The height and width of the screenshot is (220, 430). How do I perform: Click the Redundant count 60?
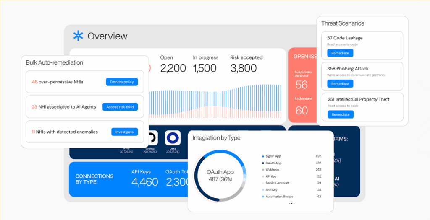pyautogui.click(x=302, y=110)
